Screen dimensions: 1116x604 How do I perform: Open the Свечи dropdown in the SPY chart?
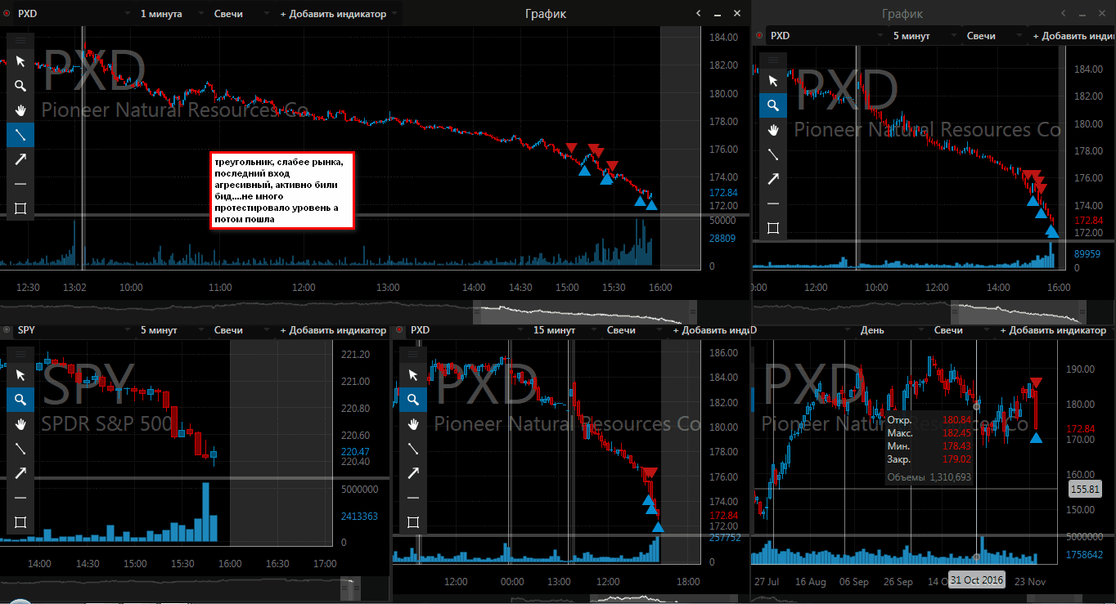pos(241,330)
